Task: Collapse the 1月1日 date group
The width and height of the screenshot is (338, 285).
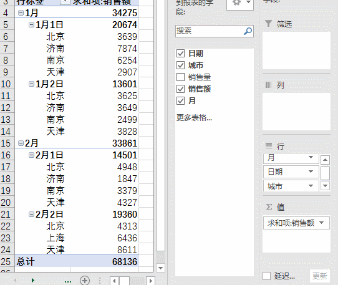Action: 31,25
